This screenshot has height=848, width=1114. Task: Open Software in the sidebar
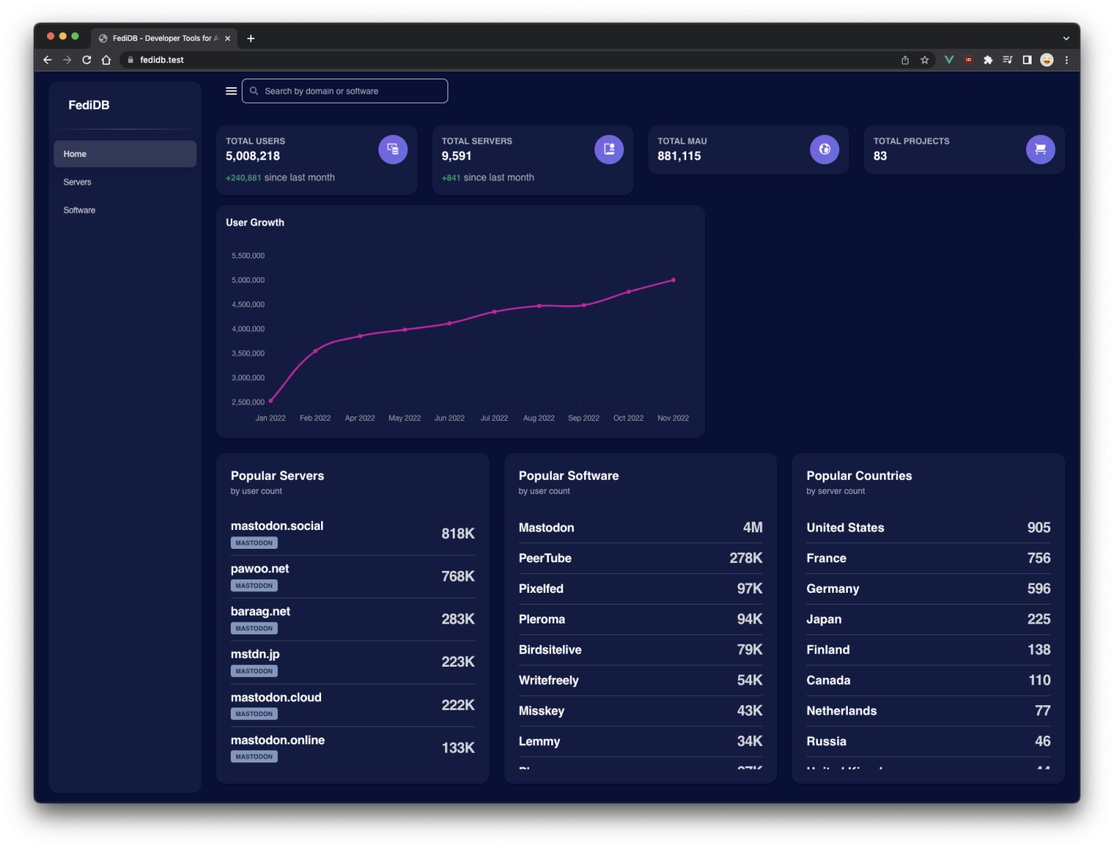(x=125, y=210)
